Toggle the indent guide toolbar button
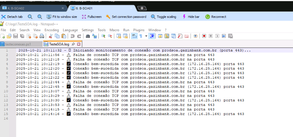The width and height of the screenshot is (293, 137). (152, 36)
